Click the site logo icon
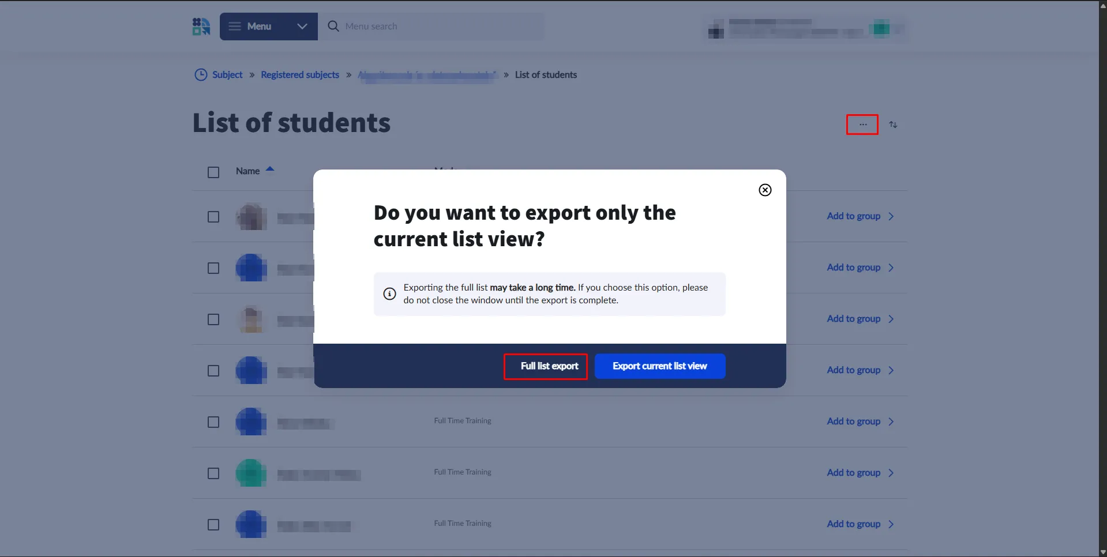Image resolution: width=1107 pixels, height=557 pixels. point(201,27)
